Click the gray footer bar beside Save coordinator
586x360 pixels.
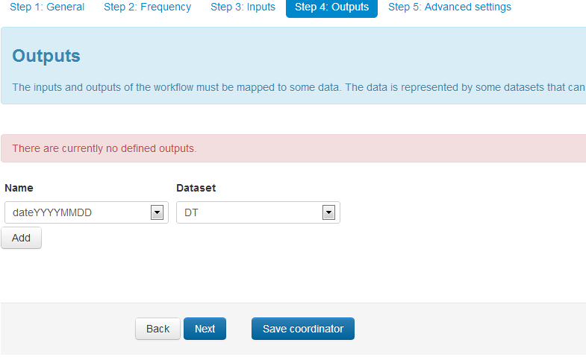pos(463,329)
